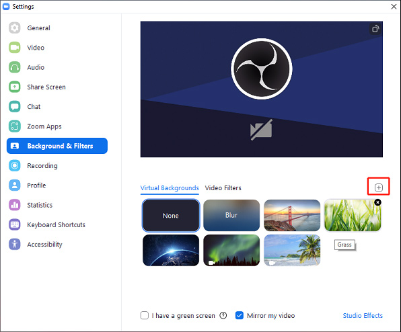401x332 pixels.
Task: Choose the Blur background option
Action: (231, 215)
